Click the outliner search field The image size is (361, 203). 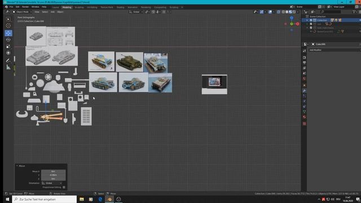[x=331, y=12]
